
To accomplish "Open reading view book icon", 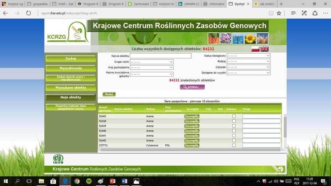I will [x=271, y=13].
